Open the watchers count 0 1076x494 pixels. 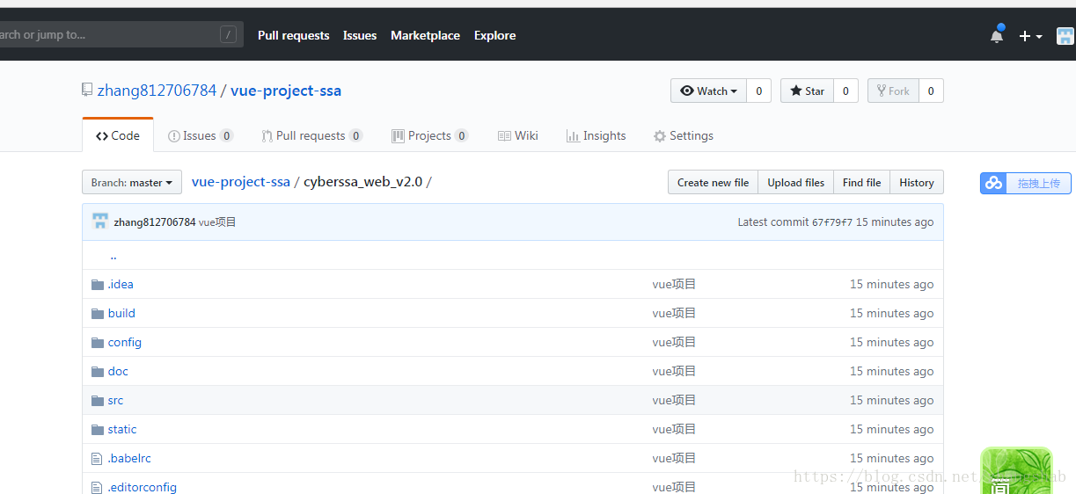[x=758, y=91]
